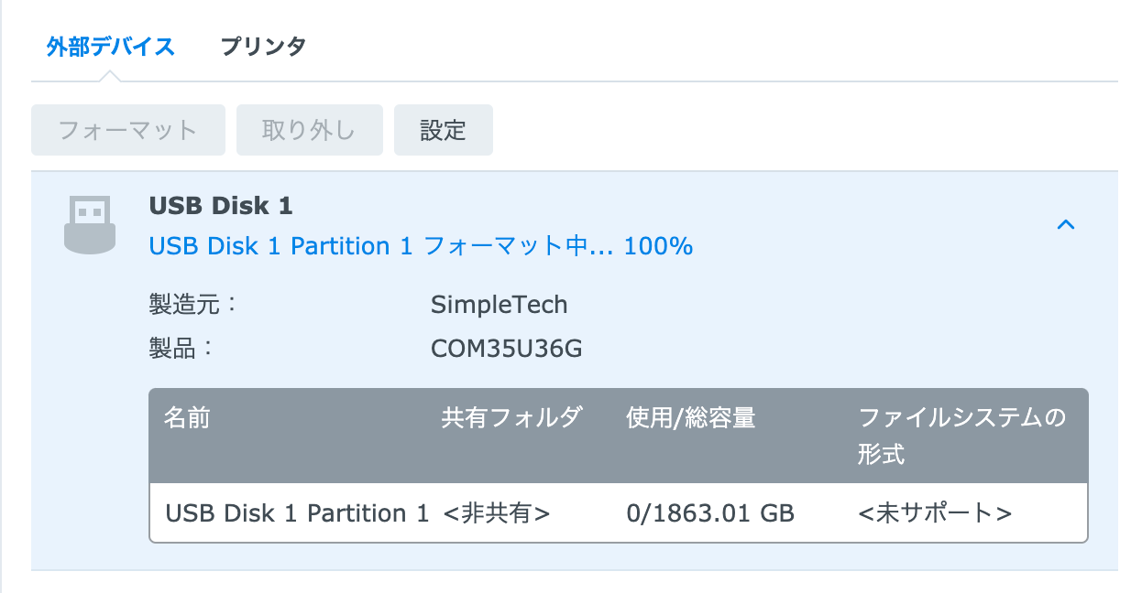Screen dimensions: 1142x593
Task: Click the <未サポート> file system cell
Action: (935, 513)
